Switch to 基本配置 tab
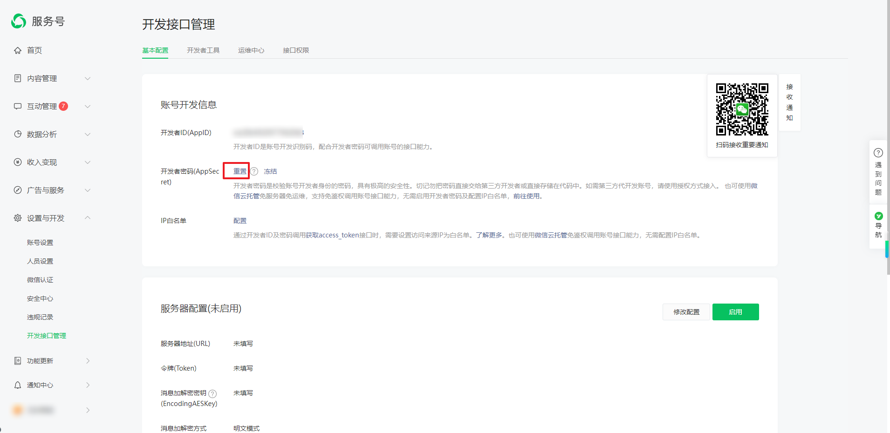890x433 pixels. point(155,50)
